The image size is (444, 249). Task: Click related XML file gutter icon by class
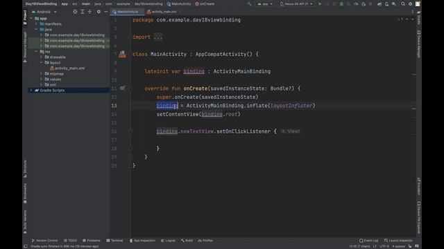click(122, 54)
